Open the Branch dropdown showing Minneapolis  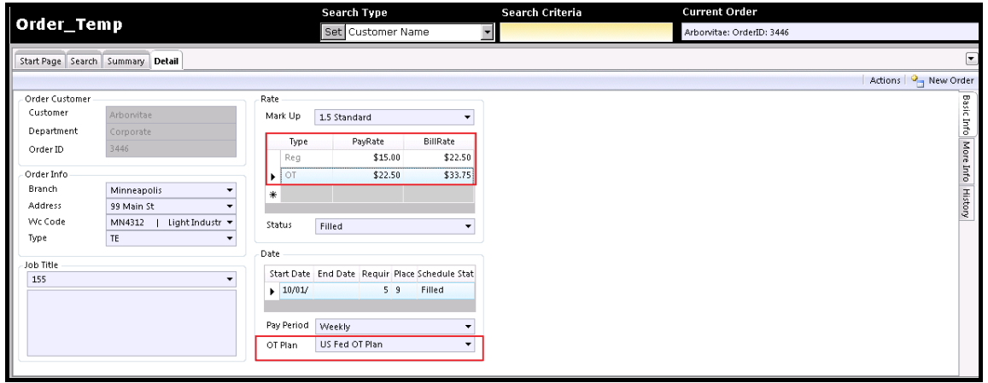[x=229, y=190]
